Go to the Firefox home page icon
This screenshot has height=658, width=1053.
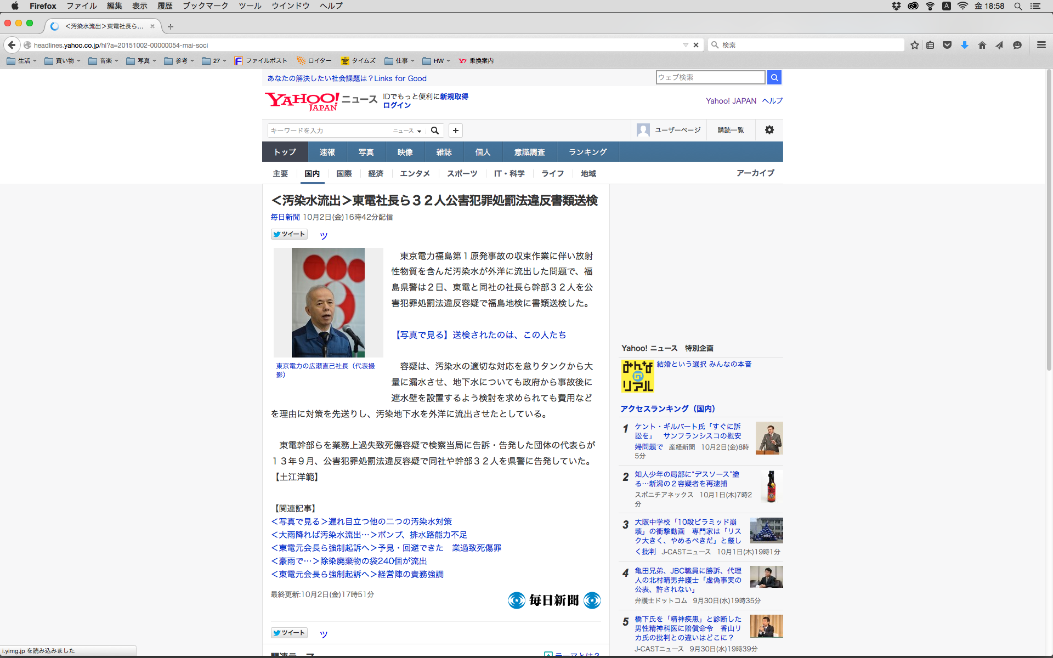point(982,45)
